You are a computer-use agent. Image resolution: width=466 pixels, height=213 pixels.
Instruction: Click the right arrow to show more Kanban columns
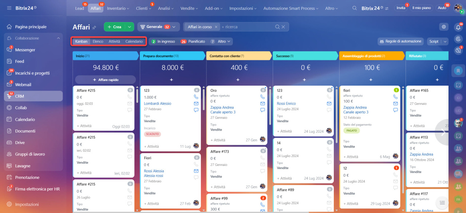point(443,132)
